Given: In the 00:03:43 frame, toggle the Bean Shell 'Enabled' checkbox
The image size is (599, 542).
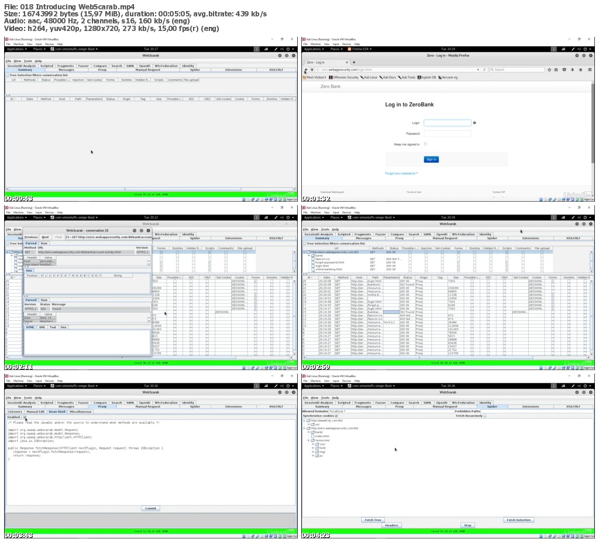Looking at the screenshot, I should tap(25, 417).
